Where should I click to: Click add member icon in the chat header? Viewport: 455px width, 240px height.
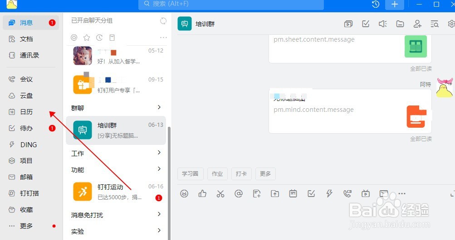(417, 24)
